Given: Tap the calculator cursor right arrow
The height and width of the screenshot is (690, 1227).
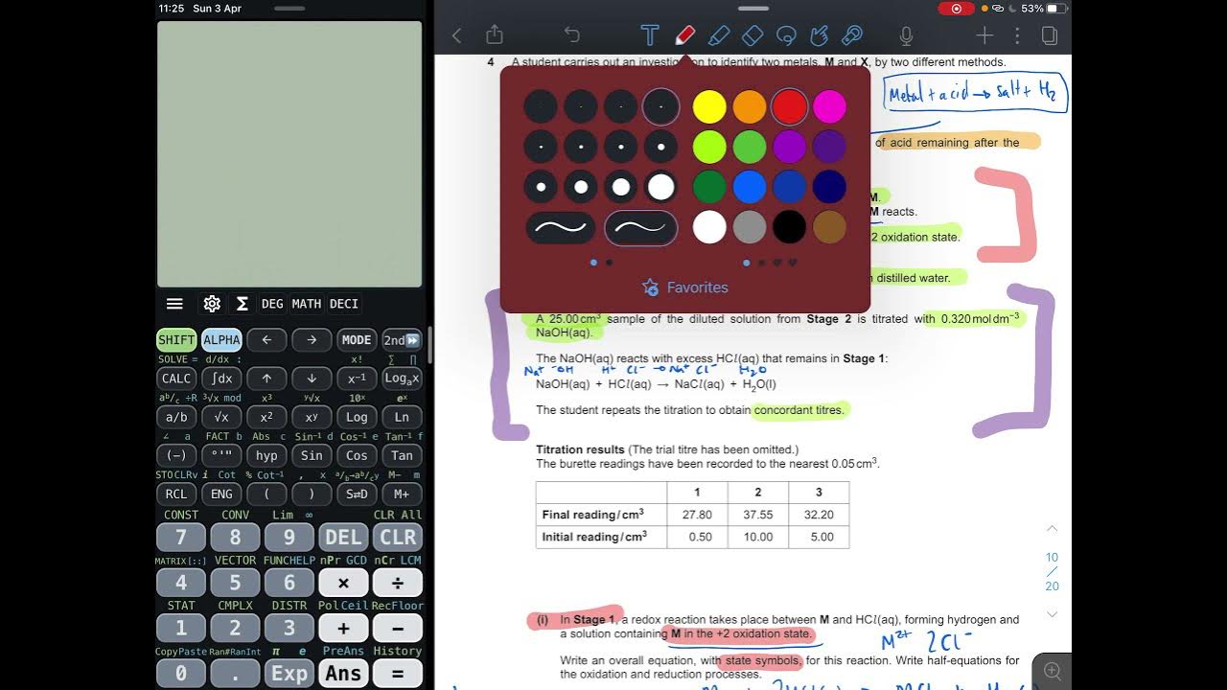Looking at the screenshot, I should (312, 340).
